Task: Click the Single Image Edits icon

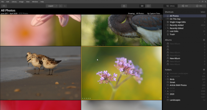Action: tap(168, 22)
